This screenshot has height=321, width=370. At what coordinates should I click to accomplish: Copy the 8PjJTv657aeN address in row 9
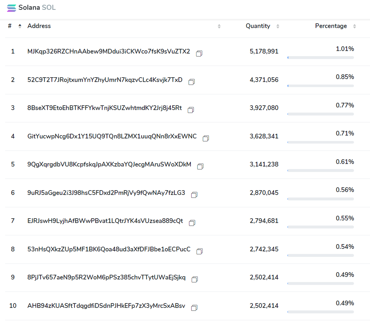pos(194,279)
